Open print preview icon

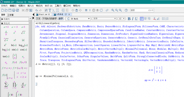(17, 10)
